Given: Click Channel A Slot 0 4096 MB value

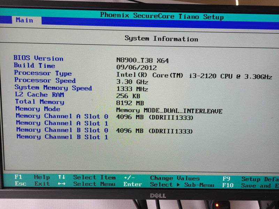Looking at the screenshot, I should 154,117.
